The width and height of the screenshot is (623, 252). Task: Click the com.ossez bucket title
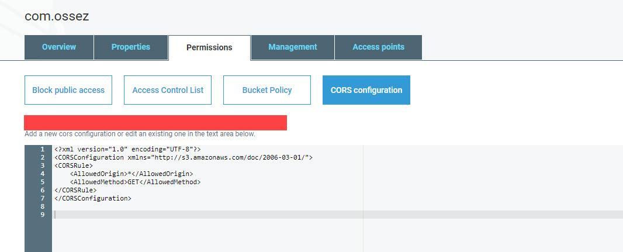tap(57, 16)
